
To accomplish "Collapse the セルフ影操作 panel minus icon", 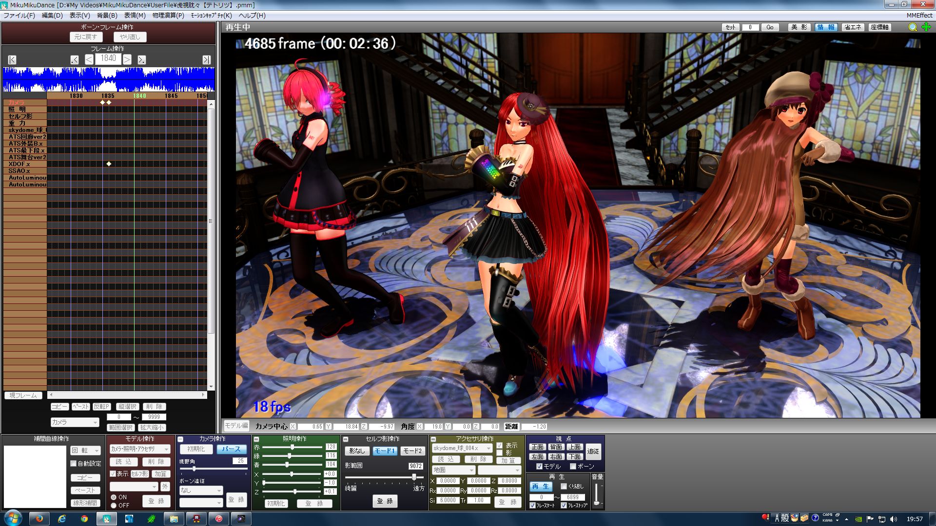I will [346, 439].
